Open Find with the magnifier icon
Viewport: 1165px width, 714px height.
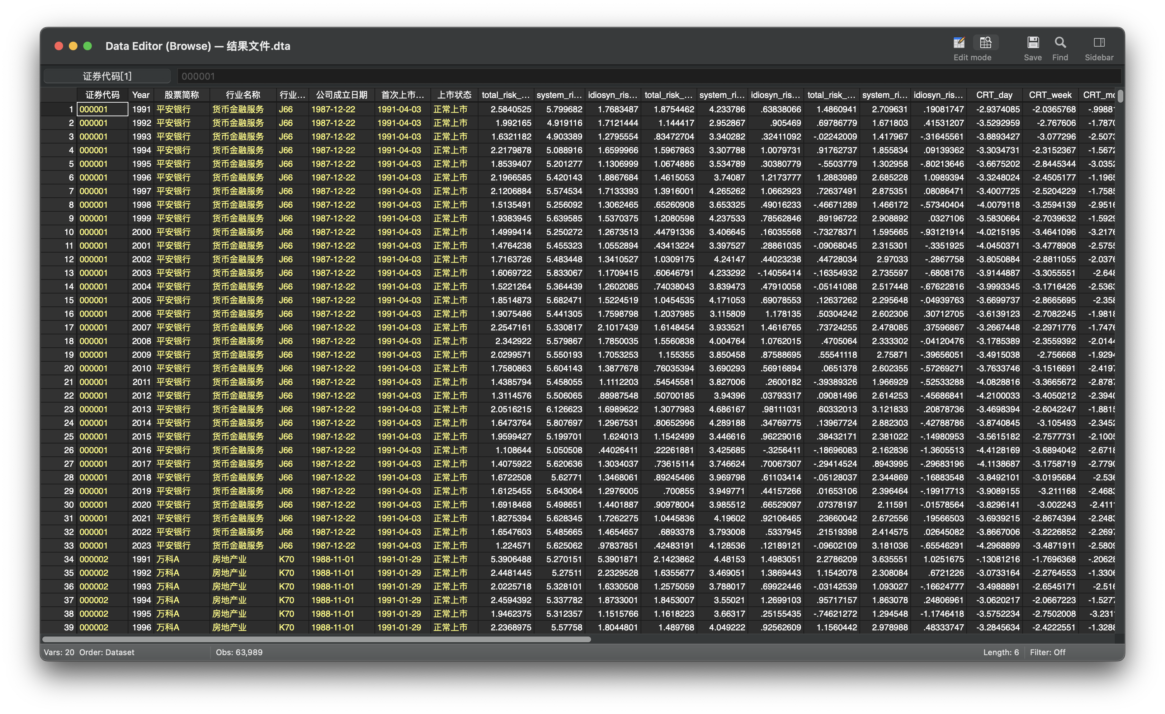click(x=1060, y=43)
